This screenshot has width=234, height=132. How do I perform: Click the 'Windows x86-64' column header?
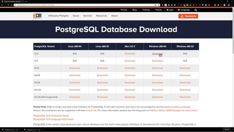pyautogui.click(x=158, y=47)
